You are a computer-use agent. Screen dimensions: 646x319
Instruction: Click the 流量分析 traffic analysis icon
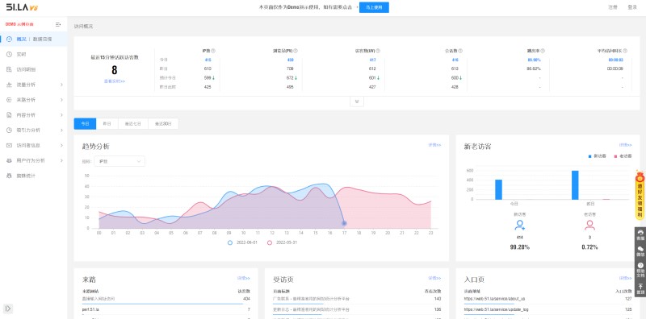coord(10,85)
